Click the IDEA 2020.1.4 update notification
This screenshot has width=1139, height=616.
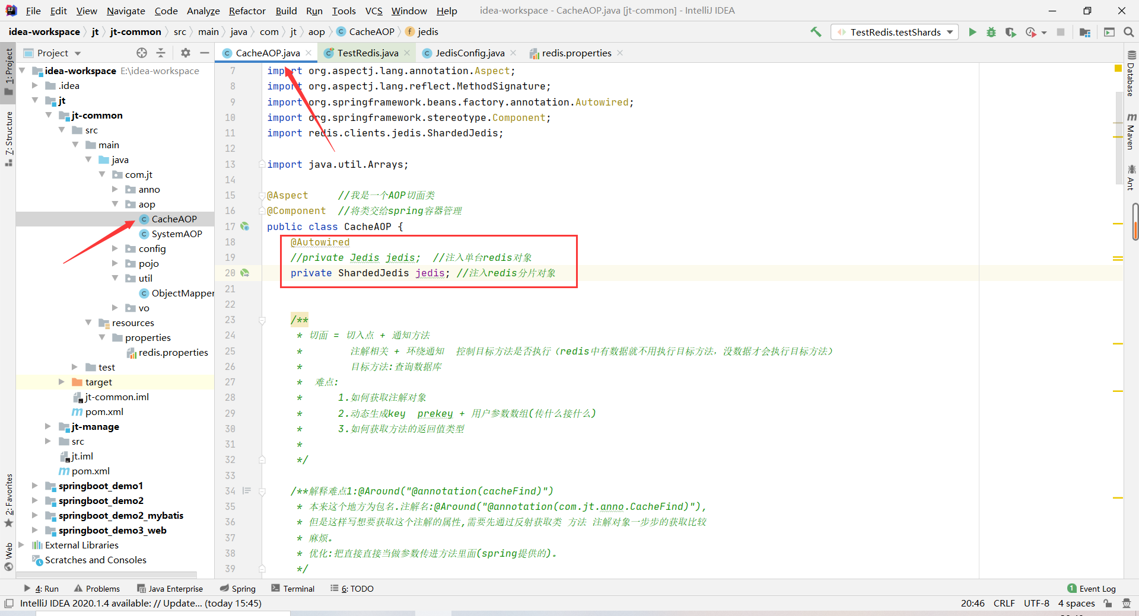point(141,604)
